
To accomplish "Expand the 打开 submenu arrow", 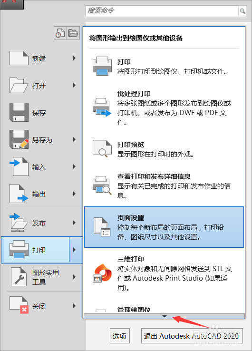I will [x=74, y=85].
